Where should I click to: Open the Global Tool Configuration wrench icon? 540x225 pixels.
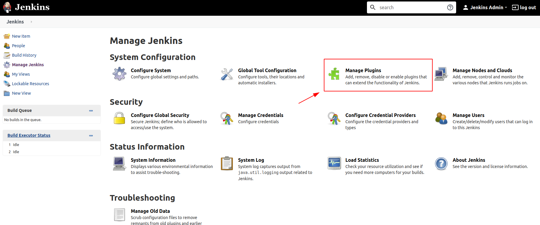pos(227,74)
